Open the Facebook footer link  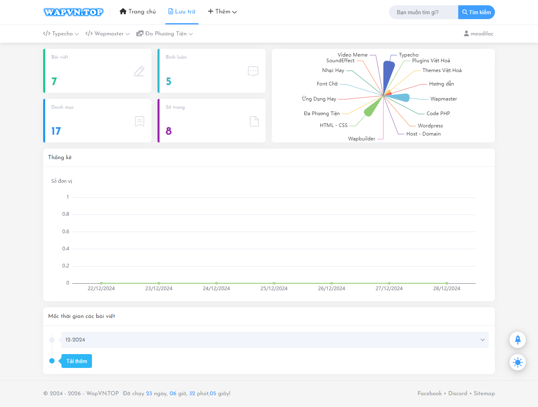click(x=429, y=393)
